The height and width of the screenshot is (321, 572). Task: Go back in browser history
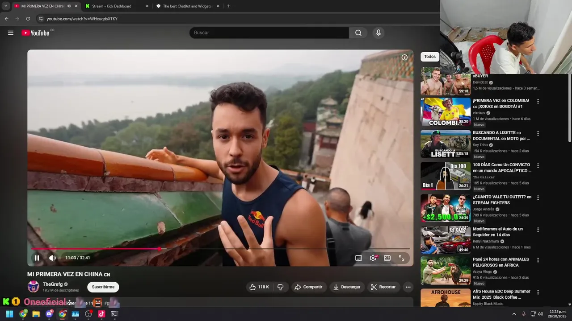[6, 19]
